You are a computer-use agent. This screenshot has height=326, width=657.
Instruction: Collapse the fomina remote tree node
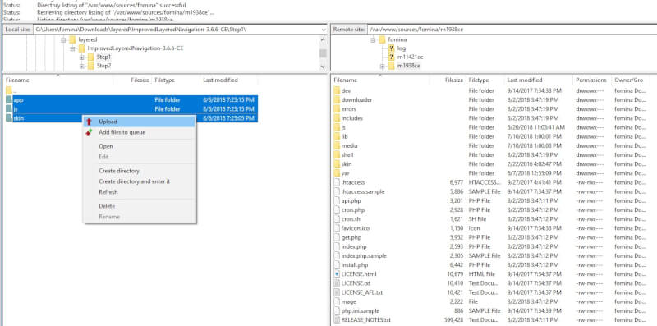pos(373,39)
